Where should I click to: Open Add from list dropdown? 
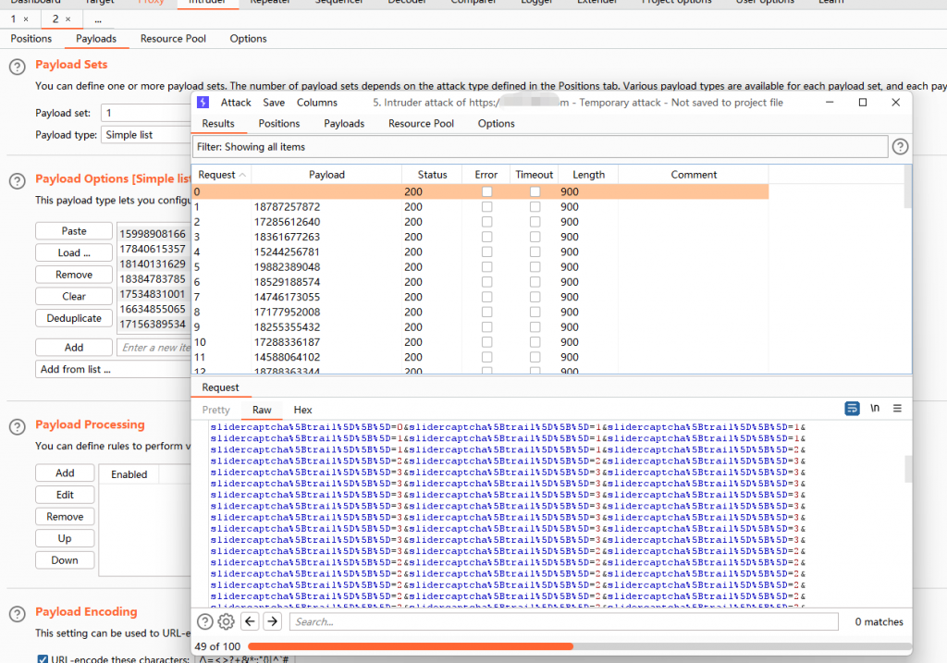(x=113, y=369)
